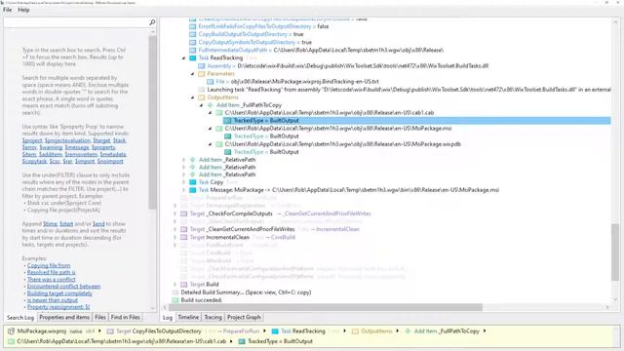
Task: Collapse the MsiPackage.wixpdb item node
Action: click(x=211, y=144)
